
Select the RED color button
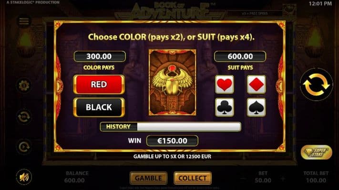click(x=99, y=84)
